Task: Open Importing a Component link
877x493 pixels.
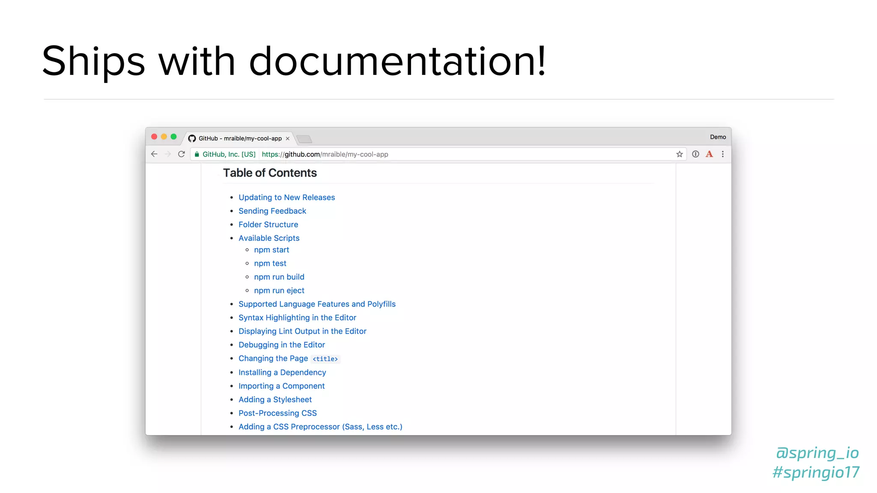Action: 281,386
